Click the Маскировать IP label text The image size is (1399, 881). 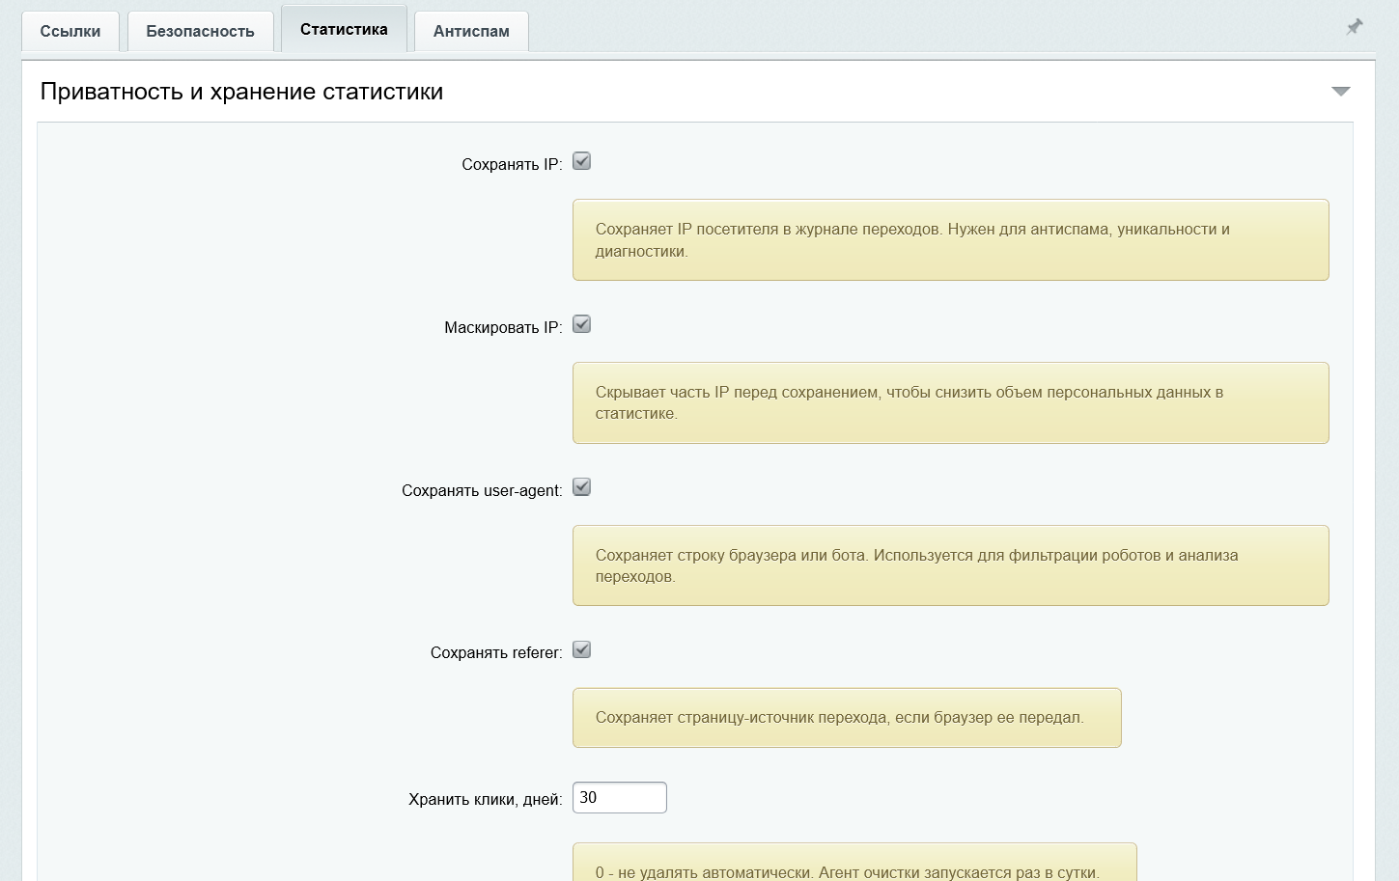coord(503,327)
